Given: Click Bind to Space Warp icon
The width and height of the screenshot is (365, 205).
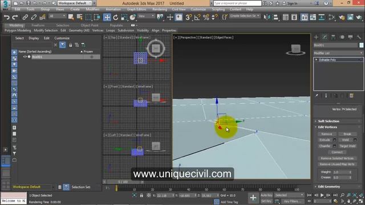Looking at the screenshot, I should click(42, 17).
